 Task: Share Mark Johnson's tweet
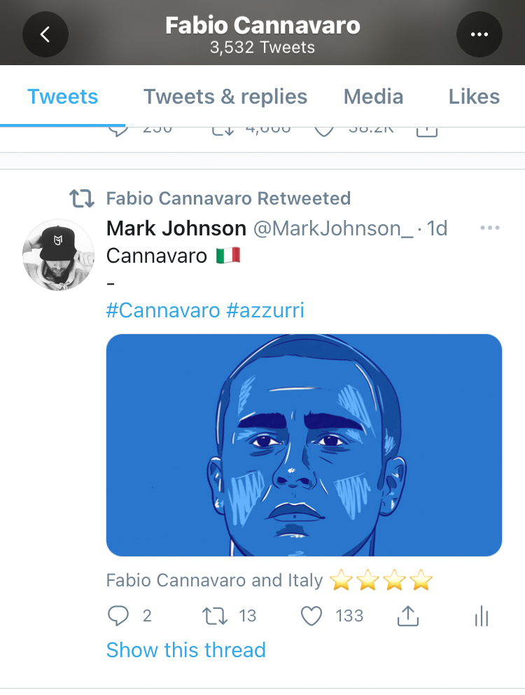point(407,616)
